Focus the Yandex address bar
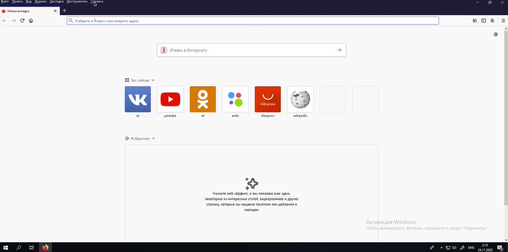 tap(253, 20)
